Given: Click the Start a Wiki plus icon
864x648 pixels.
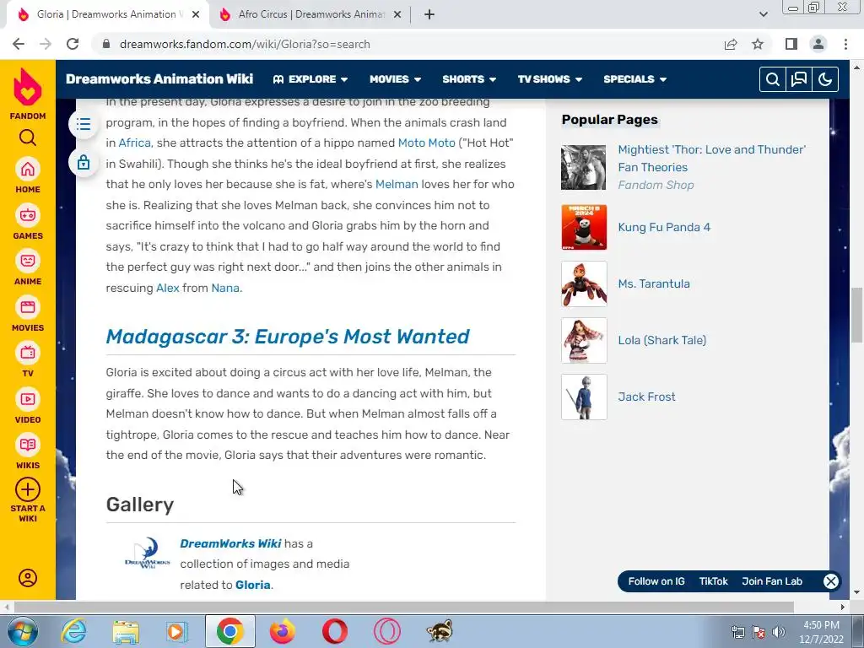Looking at the screenshot, I should pyautogui.click(x=28, y=489).
